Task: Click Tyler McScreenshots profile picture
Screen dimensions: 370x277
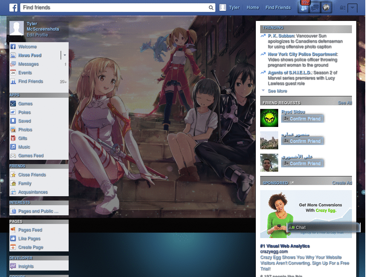Action: pyautogui.click(x=17, y=28)
